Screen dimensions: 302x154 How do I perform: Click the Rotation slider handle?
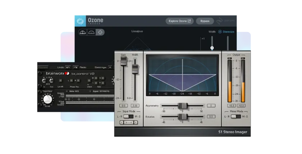182,116
